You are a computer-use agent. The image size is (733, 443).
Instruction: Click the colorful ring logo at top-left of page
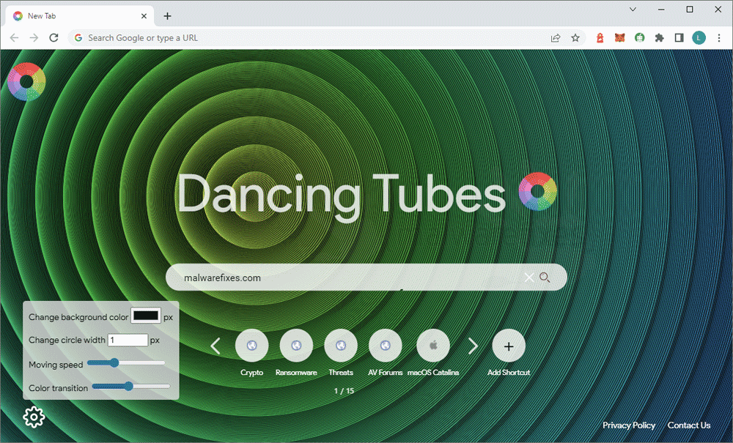pyautogui.click(x=26, y=82)
